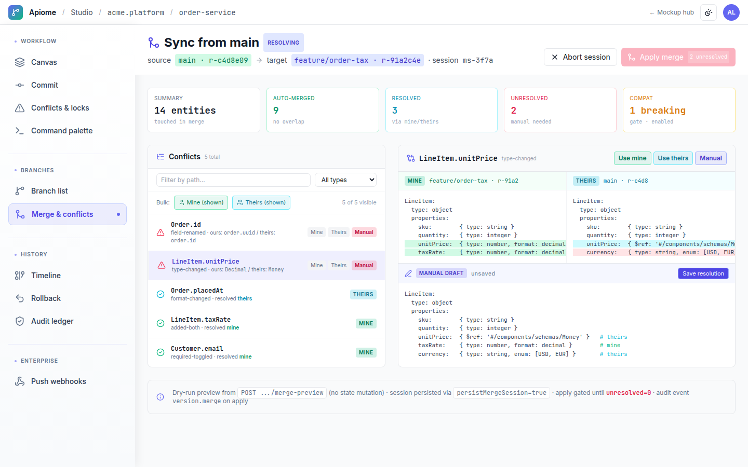The width and height of the screenshot is (748, 467).
Task: Open the acme.platform breadcrumb
Action: (x=136, y=12)
